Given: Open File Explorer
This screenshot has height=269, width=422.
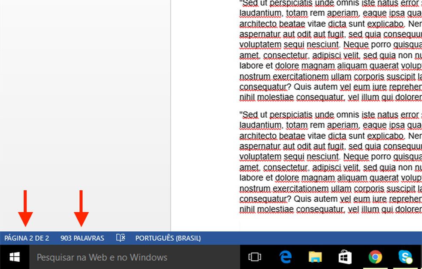Looking at the screenshot, I should point(315,257).
